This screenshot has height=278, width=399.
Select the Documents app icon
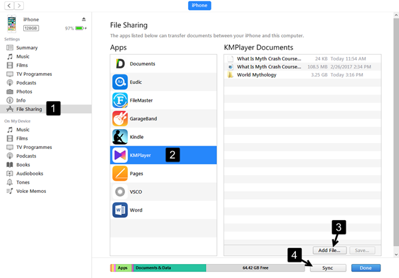[x=120, y=64]
